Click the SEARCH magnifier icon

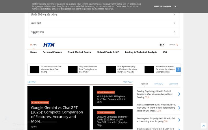pos(177,45)
